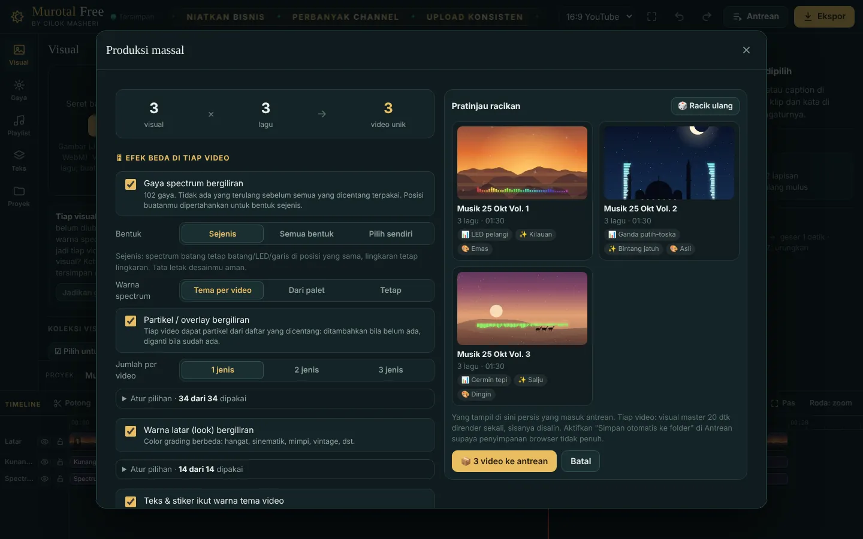Click the Pas fit icon in the timeline
This screenshot has width=863, height=539.
click(783, 404)
